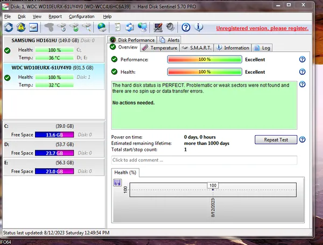Image resolution: width=323 pixels, height=245 pixels.
Task: Click help icon next to Health rating
Action: [x=302, y=72]
